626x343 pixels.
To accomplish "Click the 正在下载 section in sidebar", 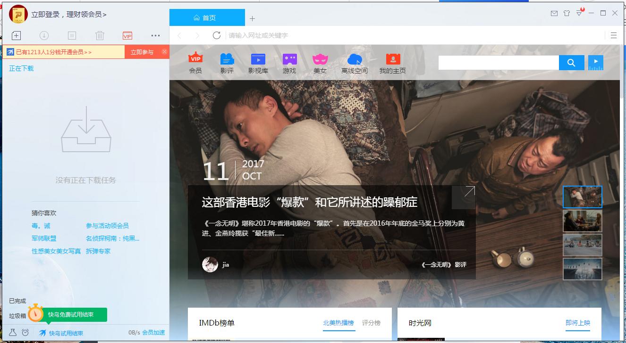I will click(21, 68).
